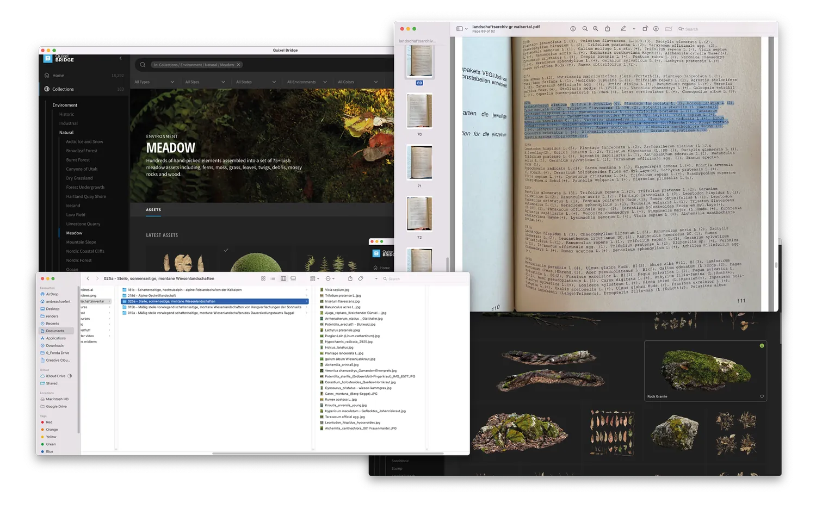Open the Finder action ellipsis menu
Image resolution: width=816 pixels, height=528 pixels.
coord(330,278)
